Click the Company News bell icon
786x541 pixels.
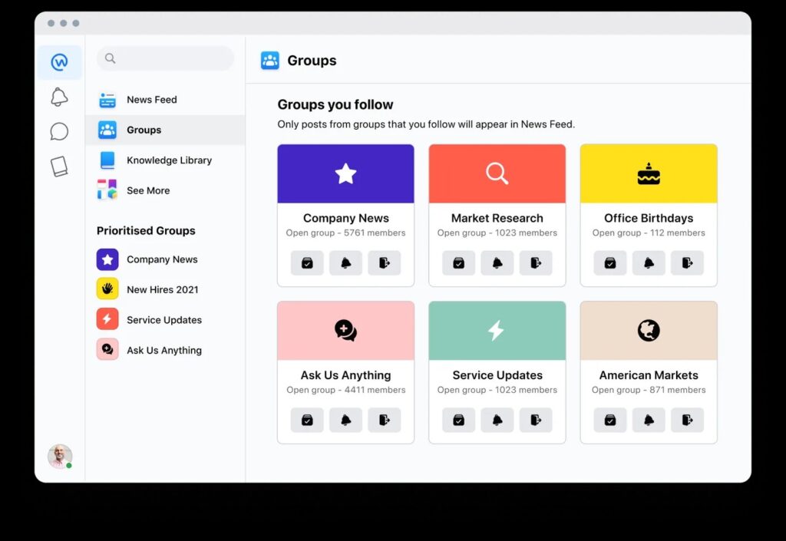[x=345, y=262]
